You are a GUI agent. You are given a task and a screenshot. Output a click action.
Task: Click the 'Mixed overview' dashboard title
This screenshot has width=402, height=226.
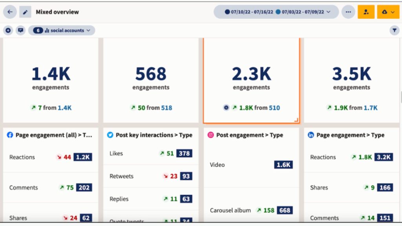pos(57,12)
